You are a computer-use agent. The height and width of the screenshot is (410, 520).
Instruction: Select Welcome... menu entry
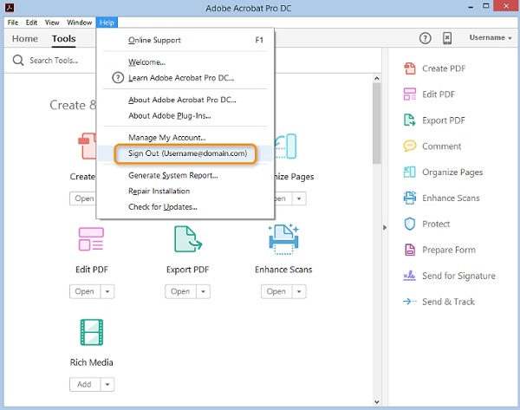[x=185, y=62]
